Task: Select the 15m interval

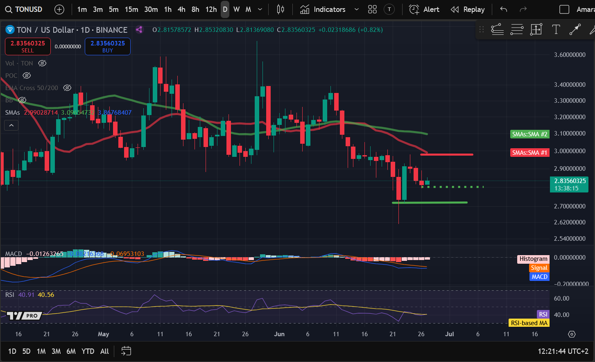Action: (131, 9)
